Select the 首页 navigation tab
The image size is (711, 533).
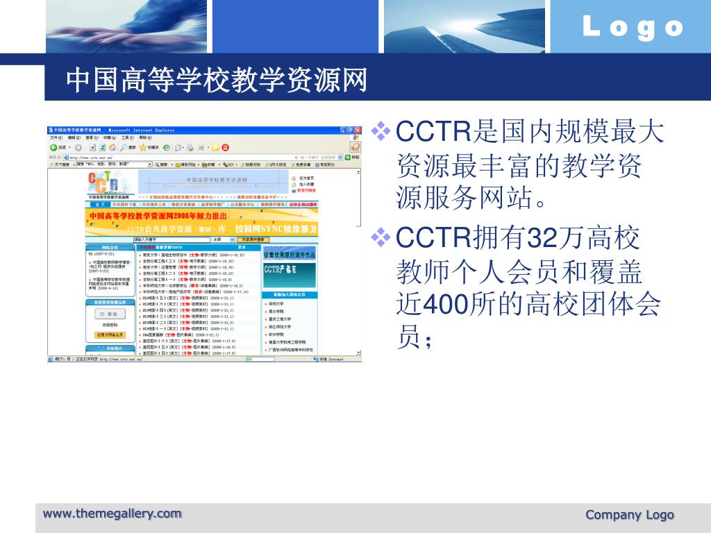click(99, 205)
